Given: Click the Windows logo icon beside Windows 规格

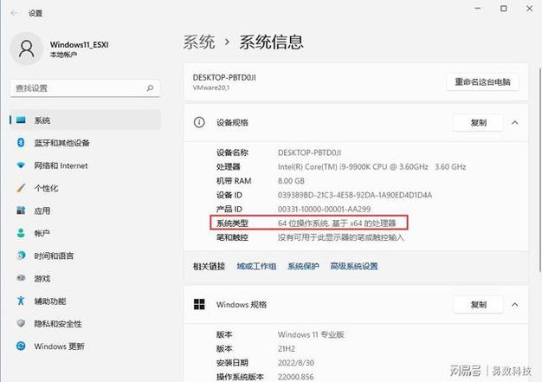Looking at the screenshot, I should [x=199, y=304].
